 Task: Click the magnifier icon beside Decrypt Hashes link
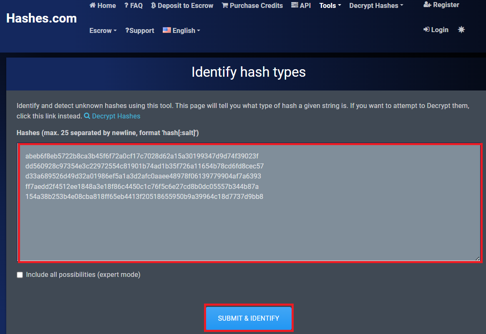(87, 116)
